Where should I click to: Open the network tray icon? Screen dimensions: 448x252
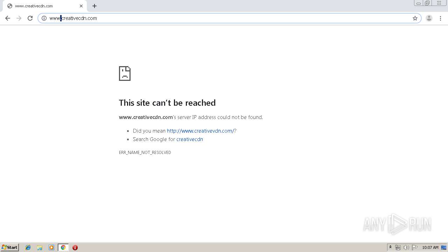[x=398, y=247]
